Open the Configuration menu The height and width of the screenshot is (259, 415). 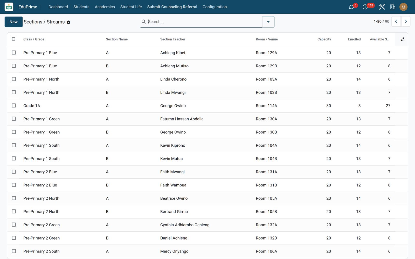click(x=215, y=7)
